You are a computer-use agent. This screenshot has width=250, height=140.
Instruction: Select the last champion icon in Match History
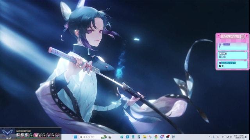pos(57,135)
